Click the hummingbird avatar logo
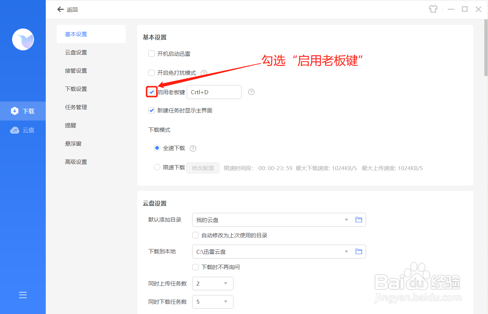Viewport: 488px width, 314px height. pyautogui.click(x=23, y=39)
